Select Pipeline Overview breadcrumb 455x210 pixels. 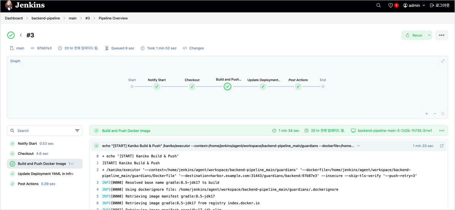(113, 18)
